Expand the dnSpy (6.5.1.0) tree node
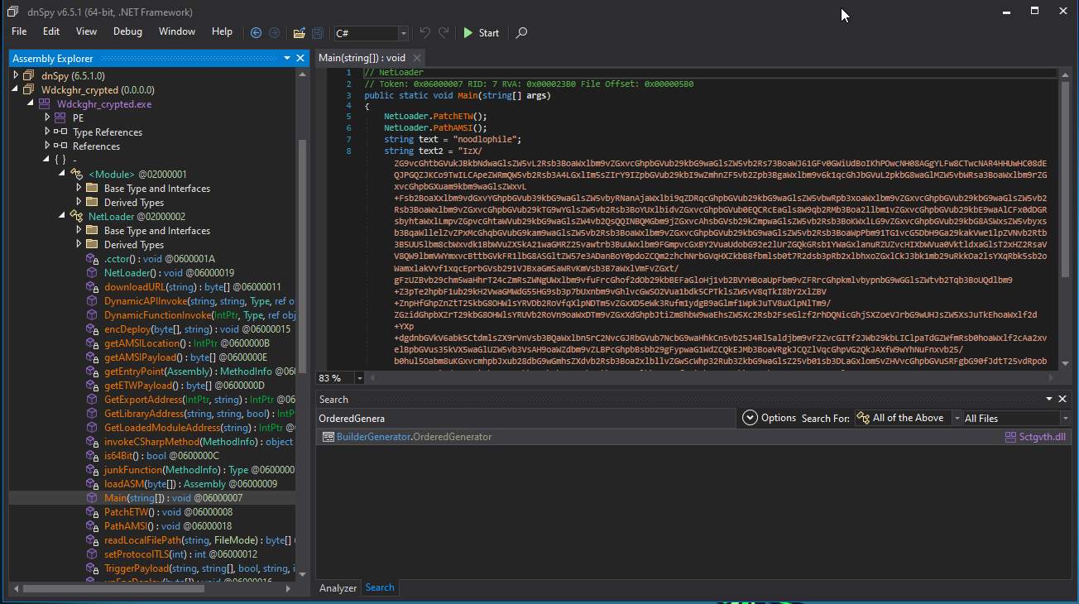Image resolution: width=1079 pixels, height=604 pixels. pos(16,75)
